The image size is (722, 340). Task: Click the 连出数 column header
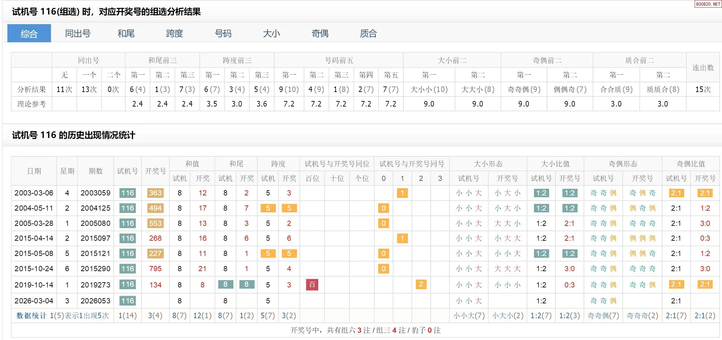(703, 67)
